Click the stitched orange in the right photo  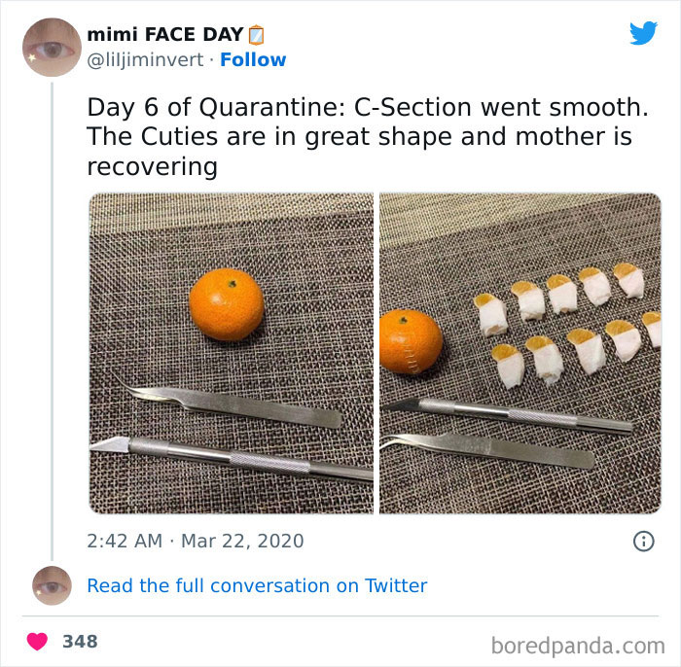point(409,342)
